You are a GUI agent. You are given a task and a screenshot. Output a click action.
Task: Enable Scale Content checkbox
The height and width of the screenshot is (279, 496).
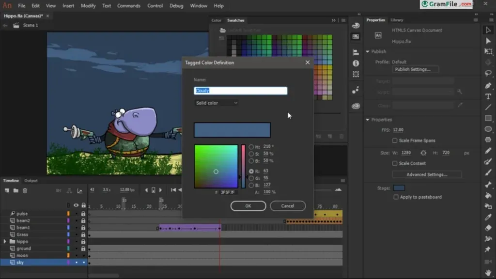(x=395, y=163)
